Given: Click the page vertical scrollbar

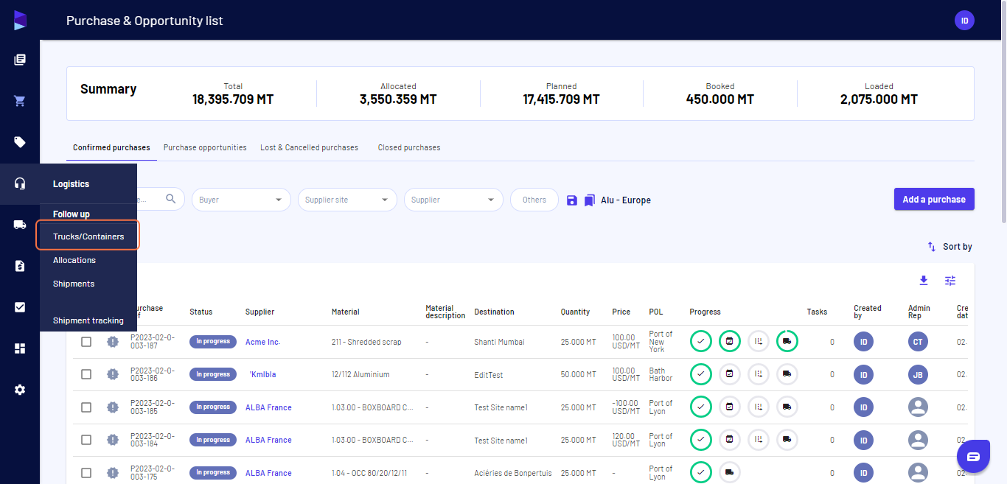Looking at the screenshot, I should click(x=1003, y=111).
